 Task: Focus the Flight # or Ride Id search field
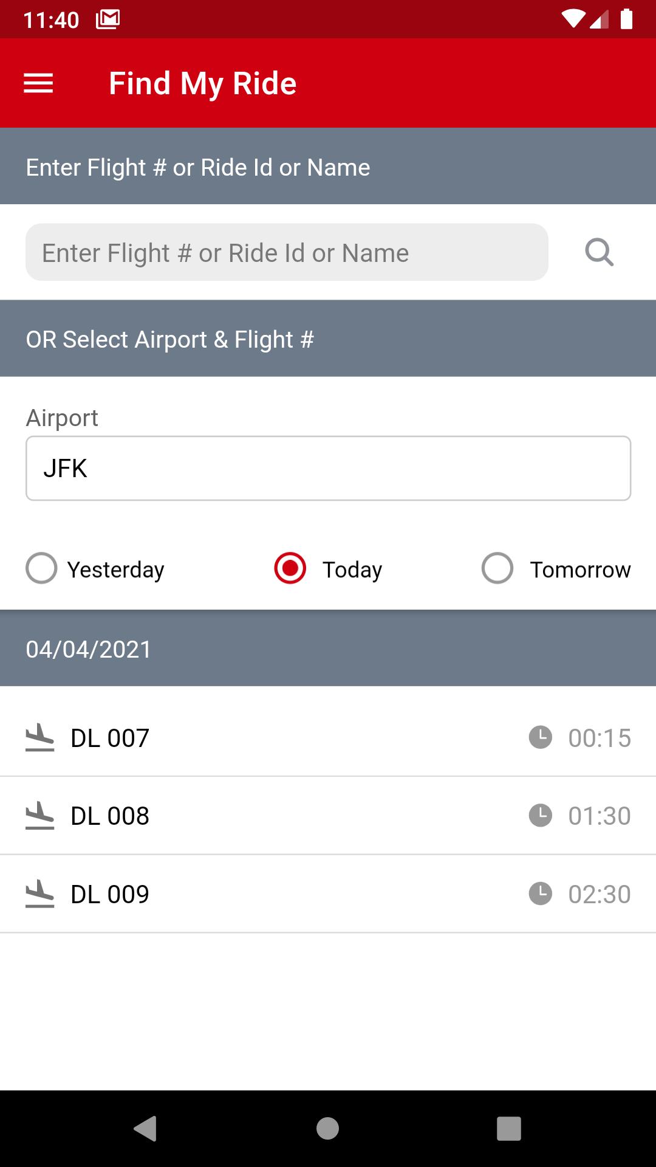point(287,252)
